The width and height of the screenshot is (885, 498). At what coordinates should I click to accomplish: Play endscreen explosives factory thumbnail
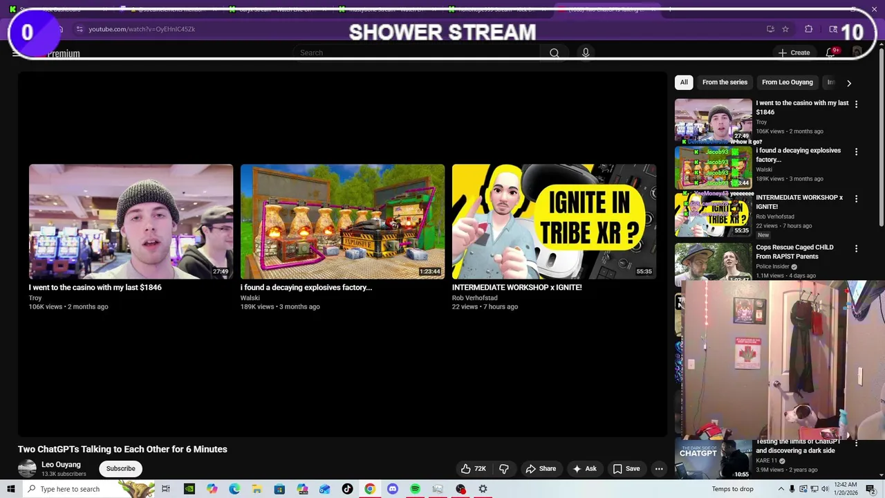[x=342, y=221]
